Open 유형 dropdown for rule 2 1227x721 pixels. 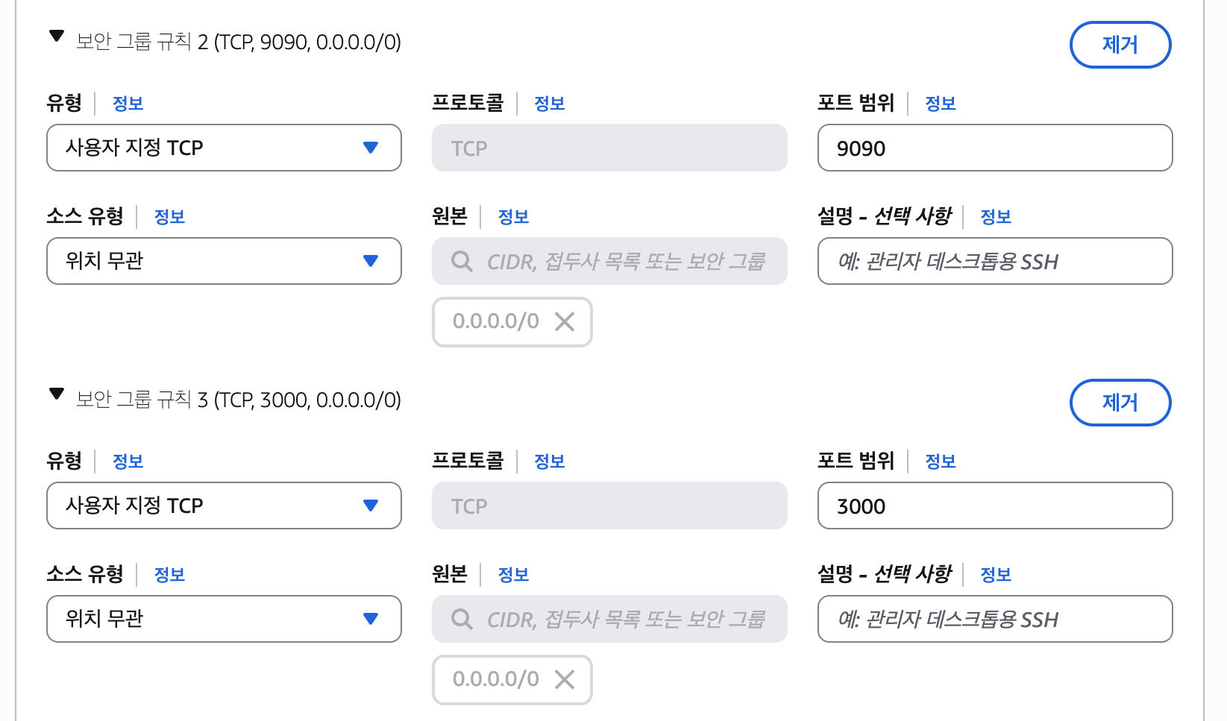click(x=224, y=148)
